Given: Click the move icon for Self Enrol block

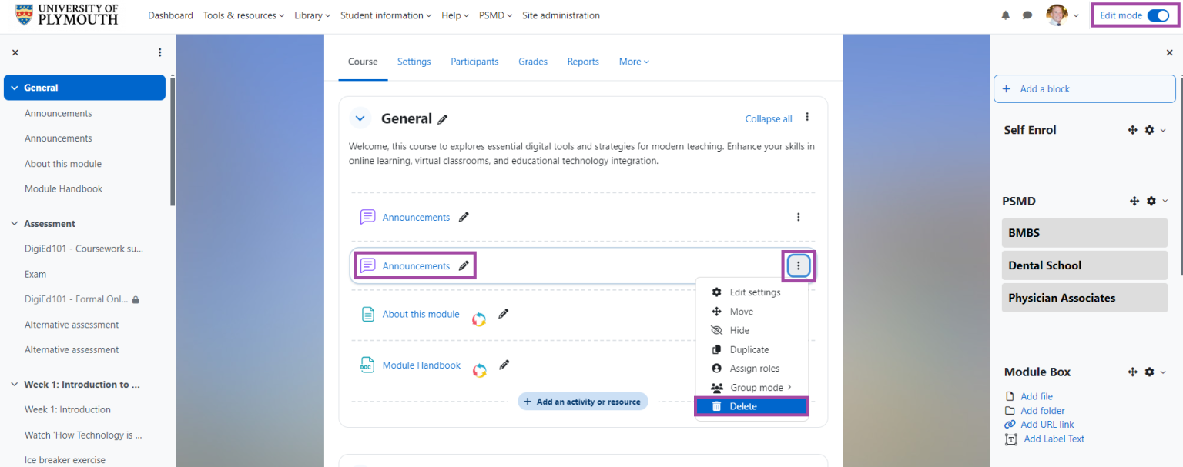Looking at the screenshot, I should pos(1132,130).
